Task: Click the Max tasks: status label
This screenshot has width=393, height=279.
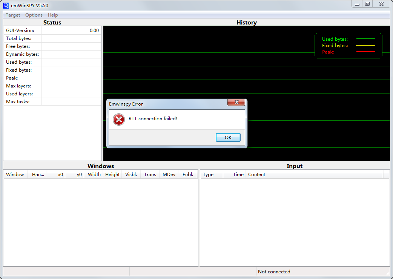Action: pos(18,102)
